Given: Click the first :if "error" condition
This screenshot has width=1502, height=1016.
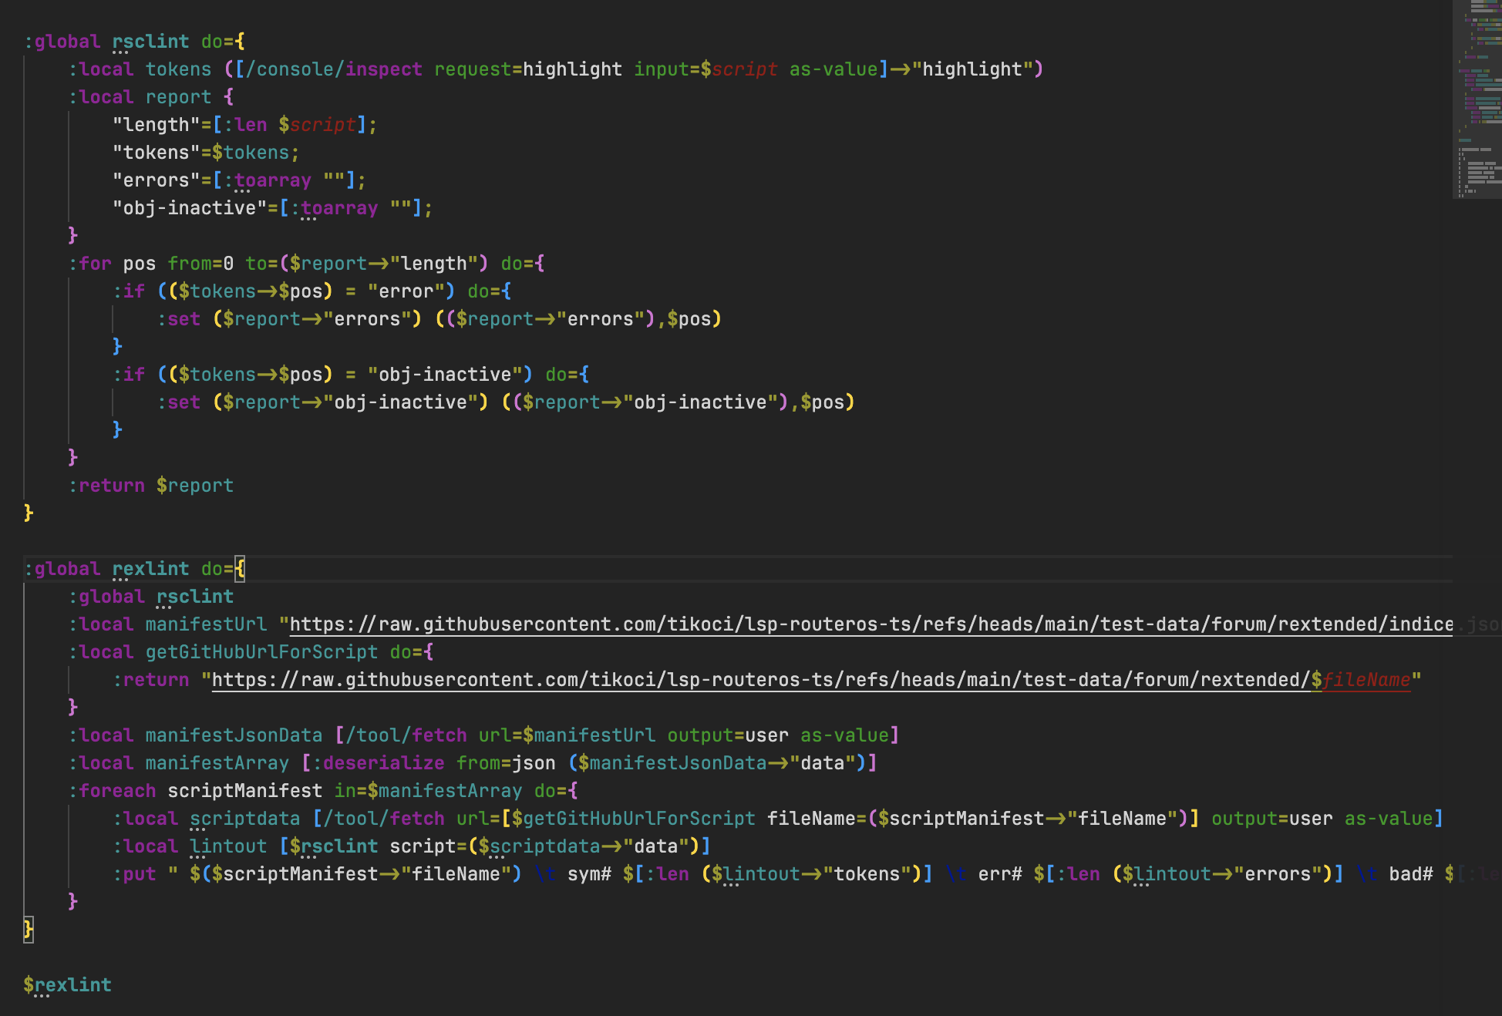Looking at the screenshot, I should 306,291.
